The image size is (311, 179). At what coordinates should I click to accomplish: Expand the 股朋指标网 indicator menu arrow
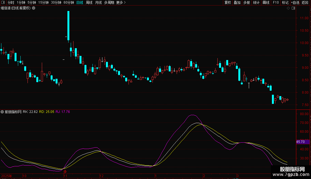tap(2, 112)
